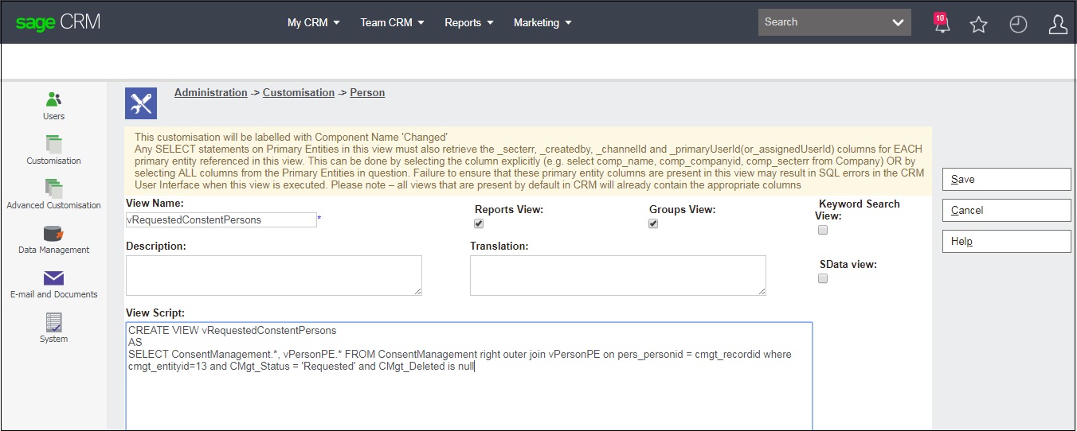The width and height of the screenshot is (1077, 431).
Task: Toggle the Groups View checkbox
Action: point(653,224)
